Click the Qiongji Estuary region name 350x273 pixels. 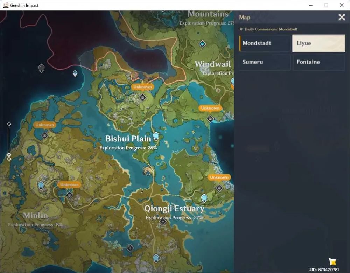click(174, 209)
